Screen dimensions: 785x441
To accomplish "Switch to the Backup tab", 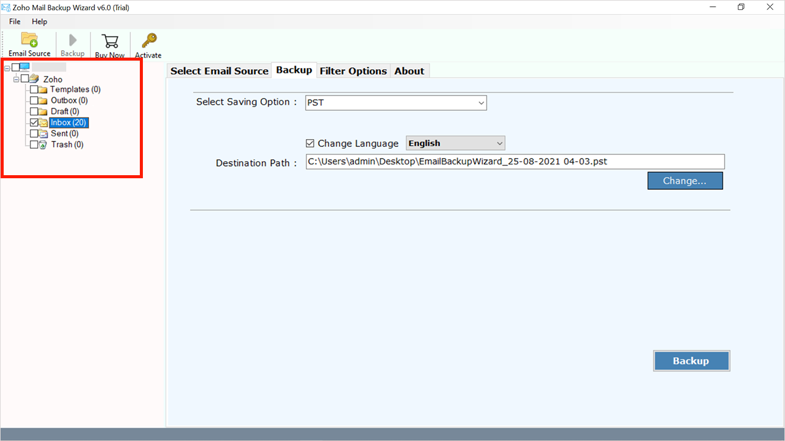I will point(294,70).
